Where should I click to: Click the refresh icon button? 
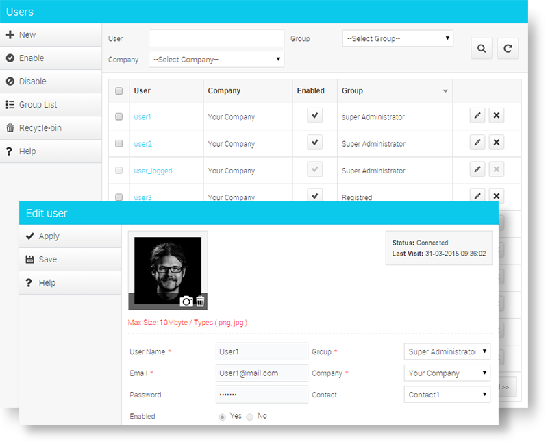tap(508, 49)
